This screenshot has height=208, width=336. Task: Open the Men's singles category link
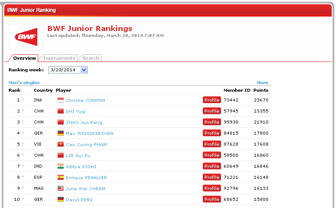pyautogui.click(x=24, y=83)
